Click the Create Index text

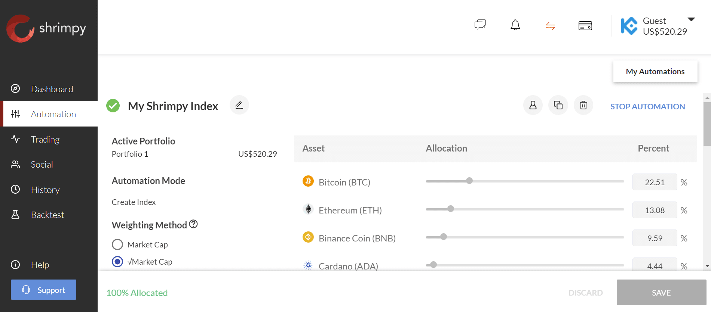pos(134,202)
